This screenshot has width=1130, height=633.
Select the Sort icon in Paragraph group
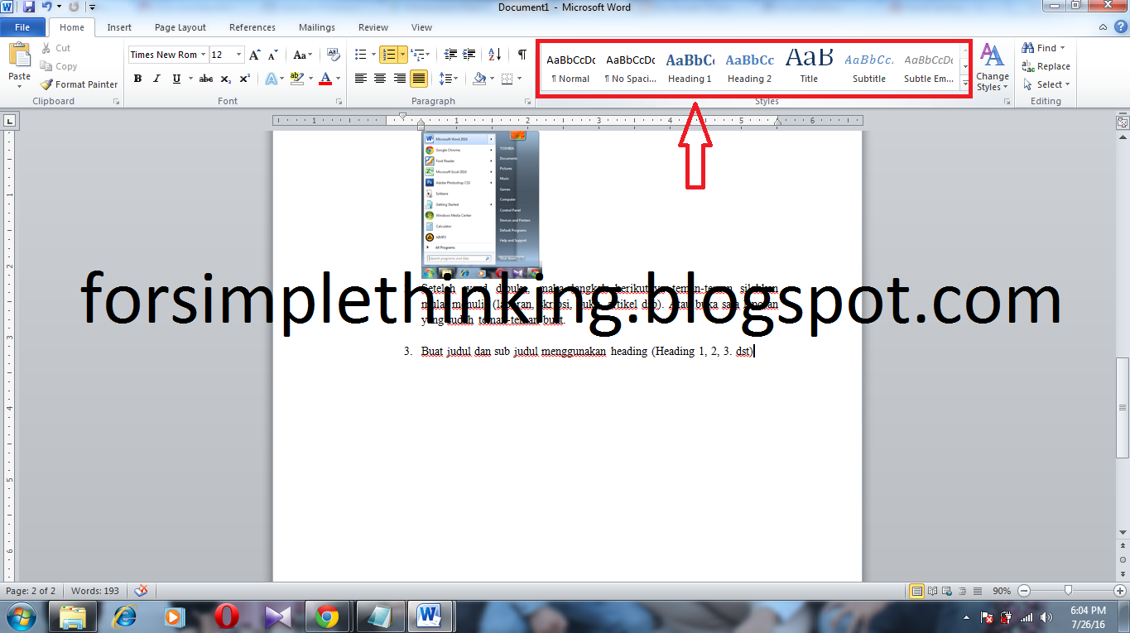(493, 53)
